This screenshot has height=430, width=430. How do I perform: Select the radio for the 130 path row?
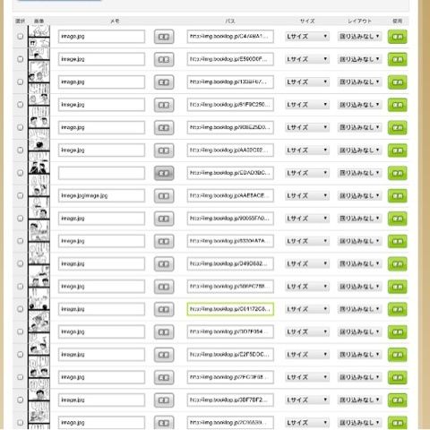[x=20, y=82]
